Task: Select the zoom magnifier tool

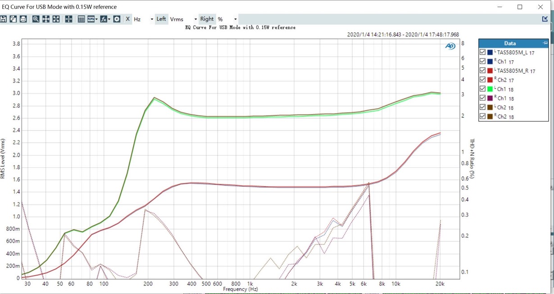Action: point(36,19)
